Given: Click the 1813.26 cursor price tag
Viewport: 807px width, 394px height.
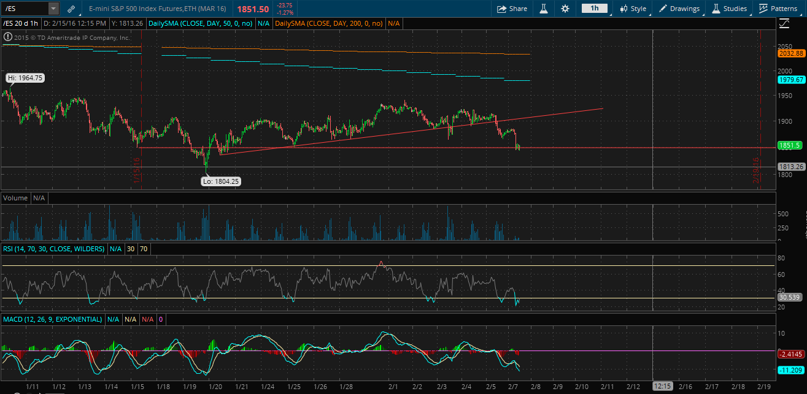Looking at the screenshot, I should (791, 167).
